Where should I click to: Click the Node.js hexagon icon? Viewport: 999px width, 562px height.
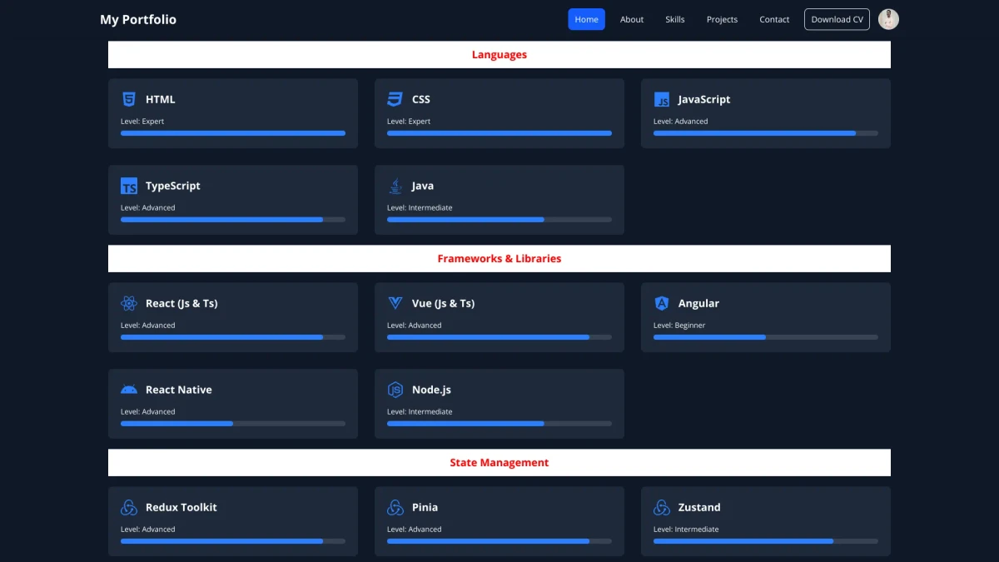click(x=395, y=390)
